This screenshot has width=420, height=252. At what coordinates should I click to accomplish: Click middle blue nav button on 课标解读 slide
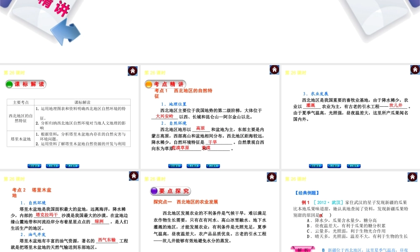[x=53, y=166]
